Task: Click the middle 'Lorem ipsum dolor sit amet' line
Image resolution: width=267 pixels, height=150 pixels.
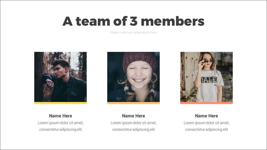Action: point(133,123)
